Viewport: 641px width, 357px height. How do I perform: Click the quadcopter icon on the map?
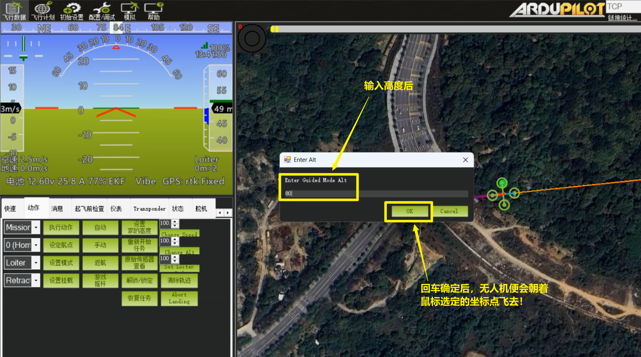click(503, 194)
